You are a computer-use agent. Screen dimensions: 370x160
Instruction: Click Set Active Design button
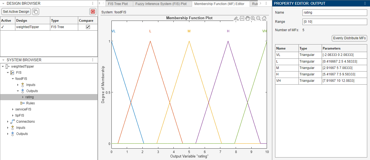[16, 11]
